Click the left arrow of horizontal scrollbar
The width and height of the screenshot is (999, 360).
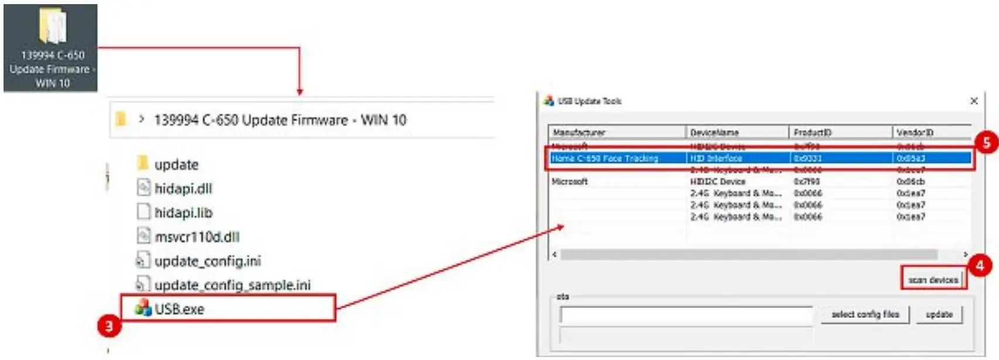pos(555,255)
